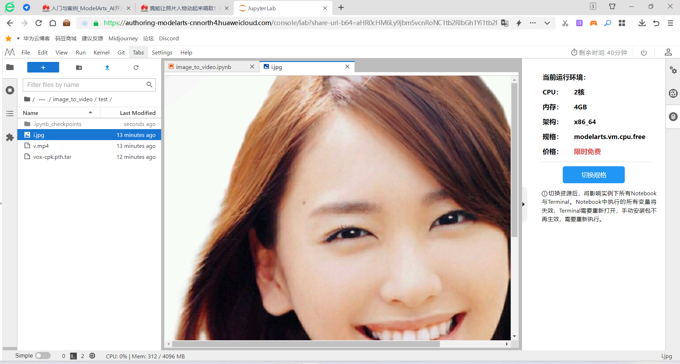Open the .ipynb_checkpoints folder
The image size is (680, 364).
[x=89, y=124]
